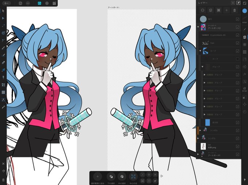Select the Move tool arrow
The width and height of the screenshot is (248, 185).
[3, 11]
